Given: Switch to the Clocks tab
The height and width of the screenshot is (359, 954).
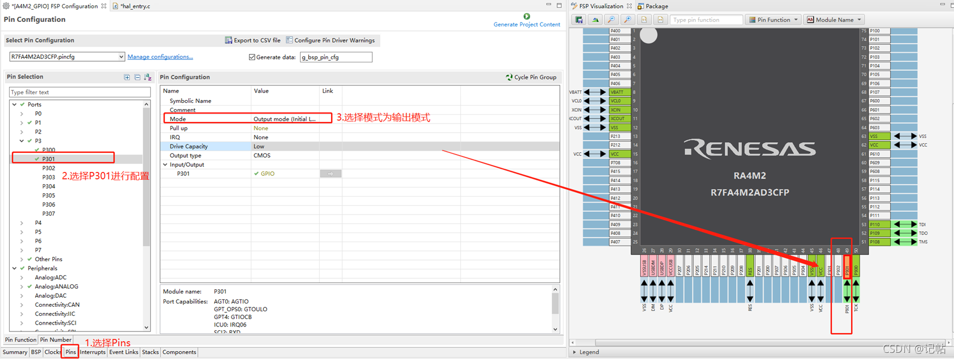Looking at the screenshot, I should pos(53,352).
